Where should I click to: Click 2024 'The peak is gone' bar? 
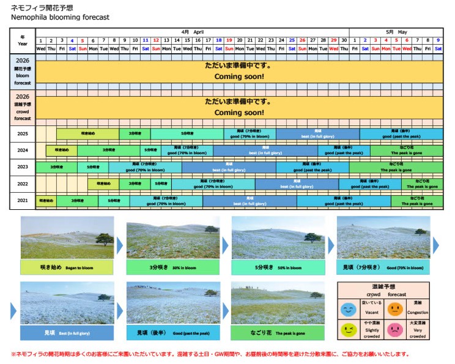click(x=407, y=150)
